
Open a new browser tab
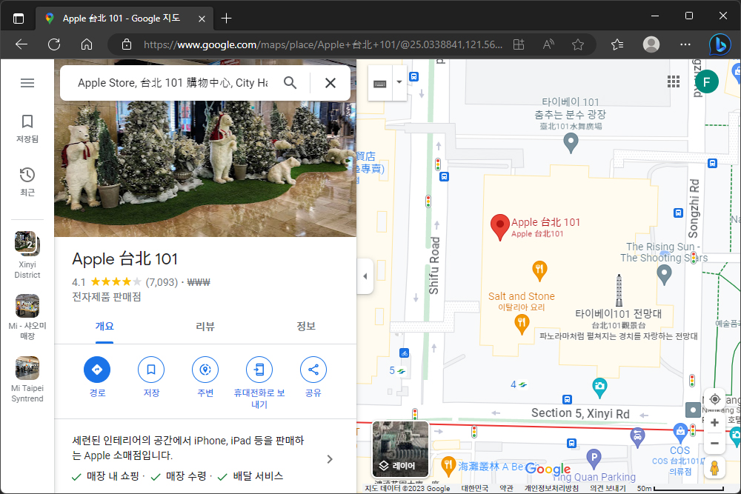coord(226,19)
